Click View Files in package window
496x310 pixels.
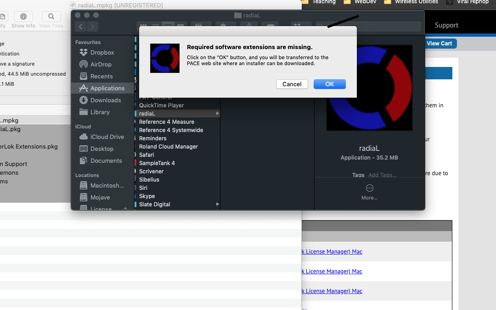51,20
